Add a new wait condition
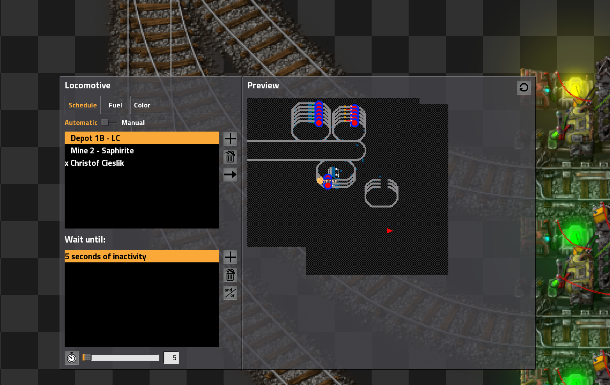The image size is (610, 385). pos(230,257)
